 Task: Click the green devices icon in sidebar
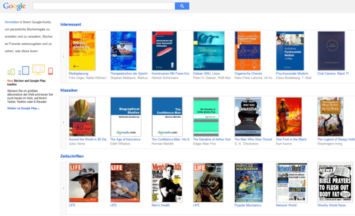(x=11, y=72)
